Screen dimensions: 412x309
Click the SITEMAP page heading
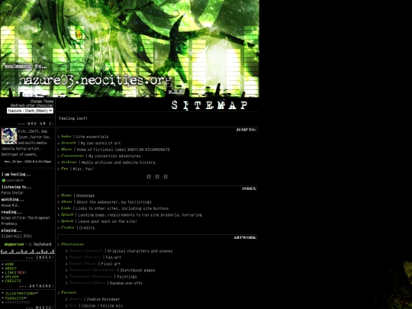(209, 105)
